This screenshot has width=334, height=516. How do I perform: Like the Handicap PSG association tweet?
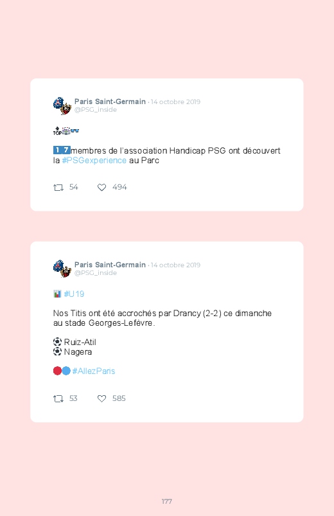(101, 187)
